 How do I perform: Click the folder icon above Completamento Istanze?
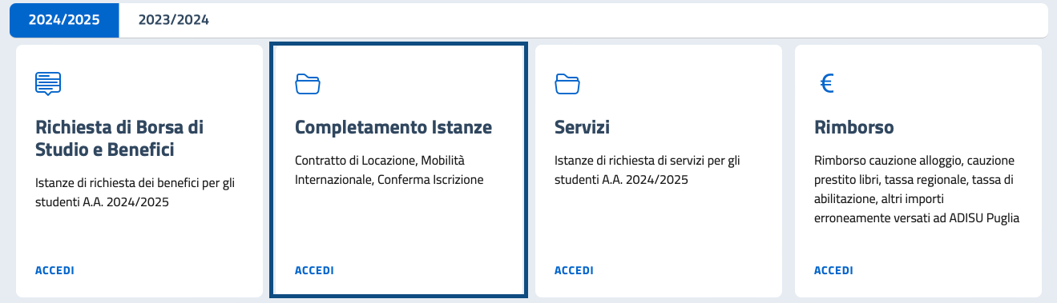(x=308, y=83)
